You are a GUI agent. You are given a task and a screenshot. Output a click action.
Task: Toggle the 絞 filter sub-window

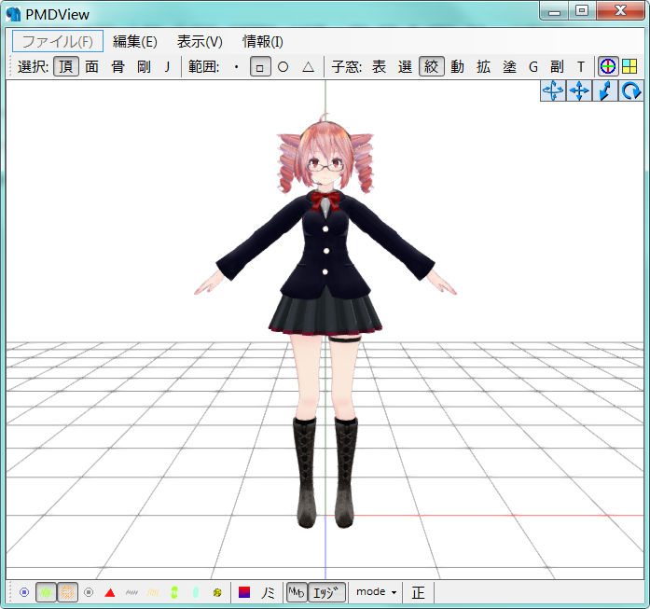pos(432,67)
